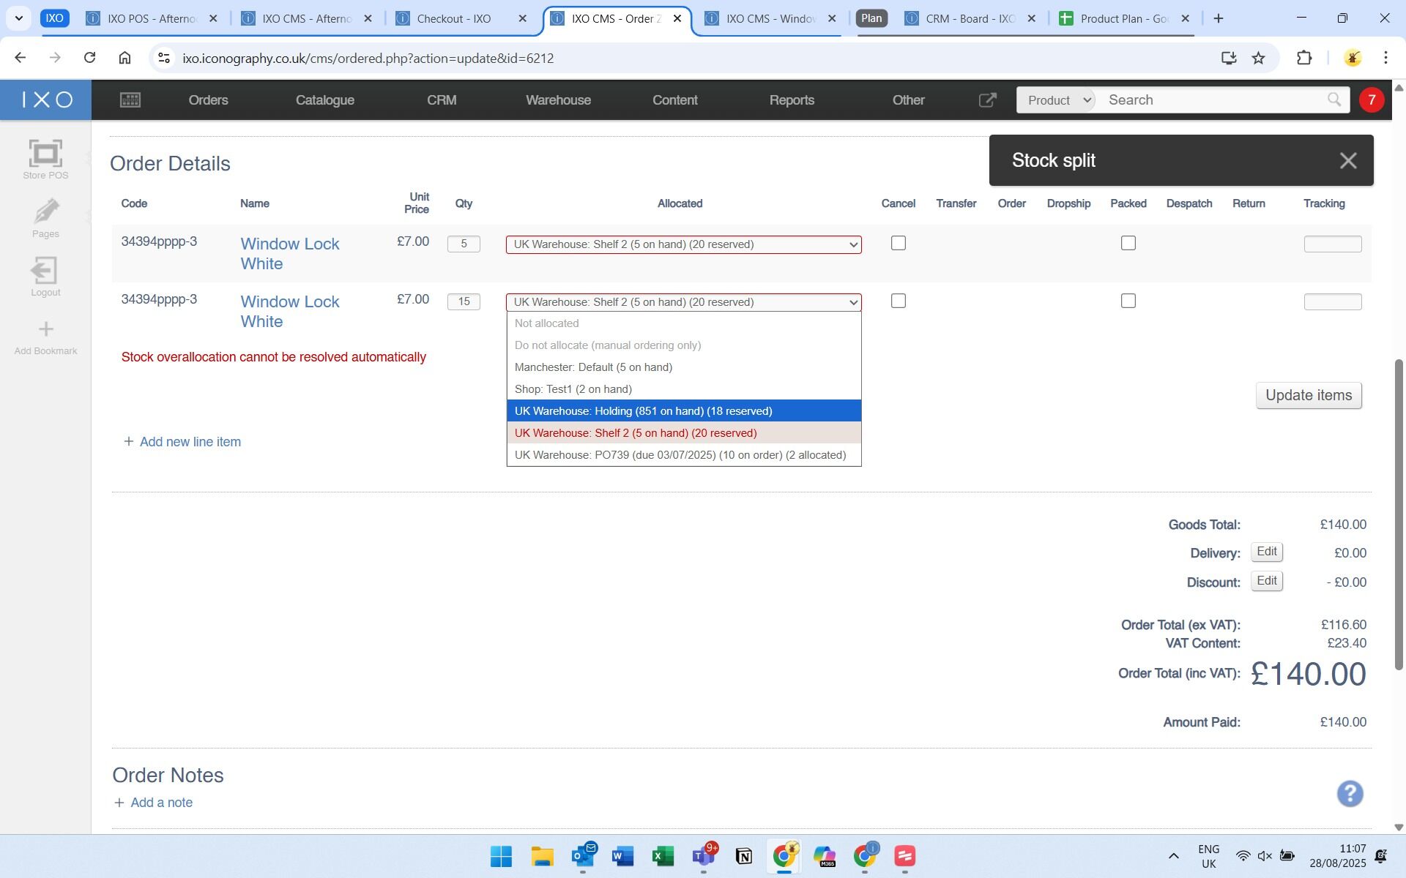
Task: Open the Warehouse menu
Action: 558,100
